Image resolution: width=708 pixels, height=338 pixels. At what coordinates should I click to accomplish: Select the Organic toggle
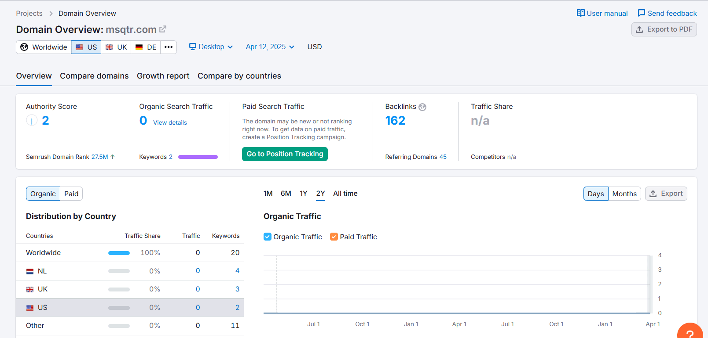coord(43,194)
